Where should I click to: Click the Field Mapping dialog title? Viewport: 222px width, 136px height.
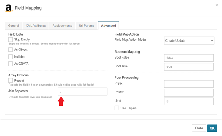28,8
